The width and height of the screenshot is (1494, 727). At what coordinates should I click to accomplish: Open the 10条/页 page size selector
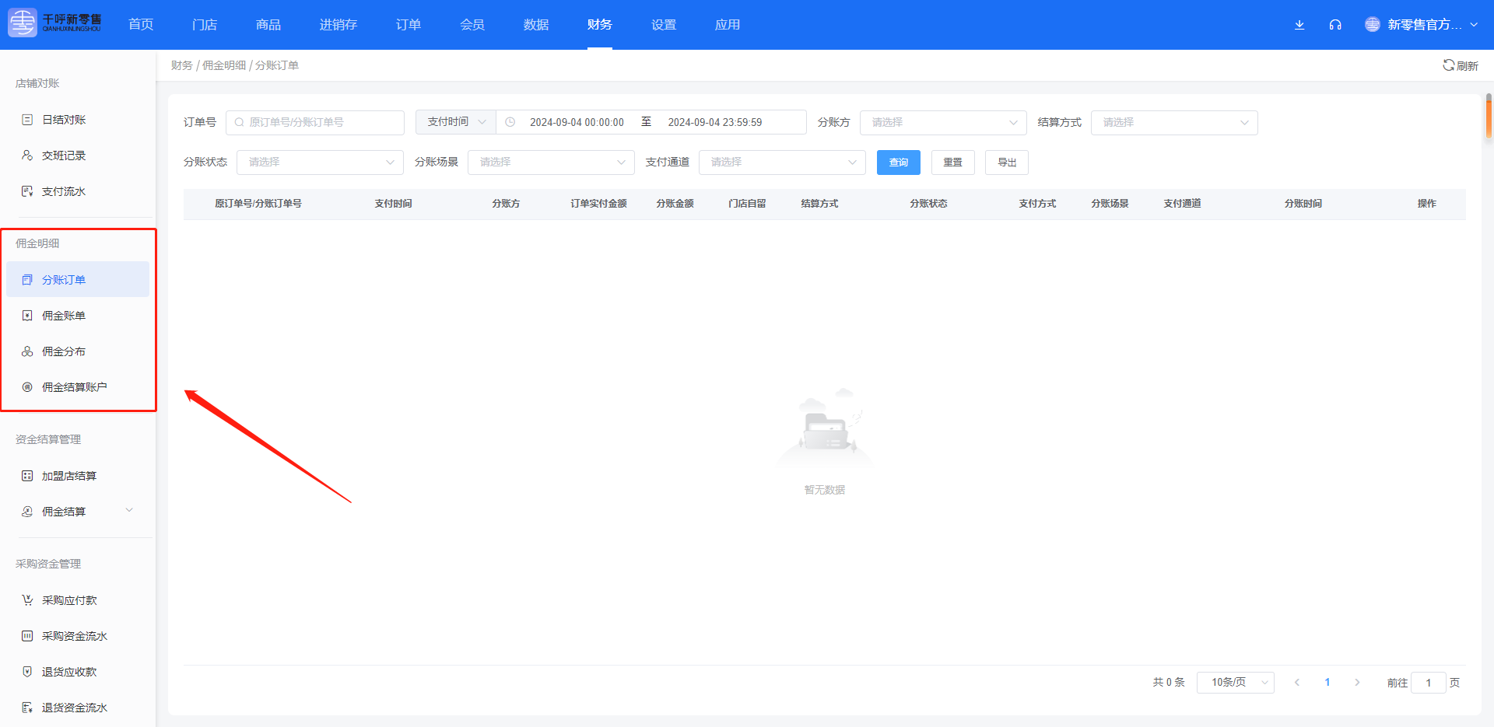coord(1235,683)
